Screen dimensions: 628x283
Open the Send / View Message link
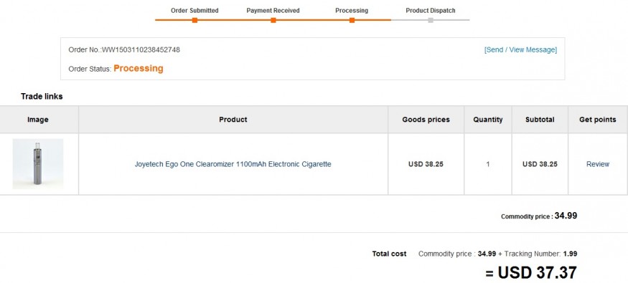point(520,50)
